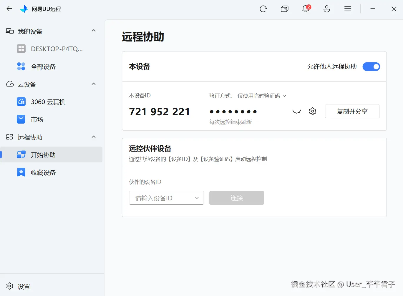The image size is (403, 296).
Task: Click the device ID 721 952 221
Action: pos(159,112)
